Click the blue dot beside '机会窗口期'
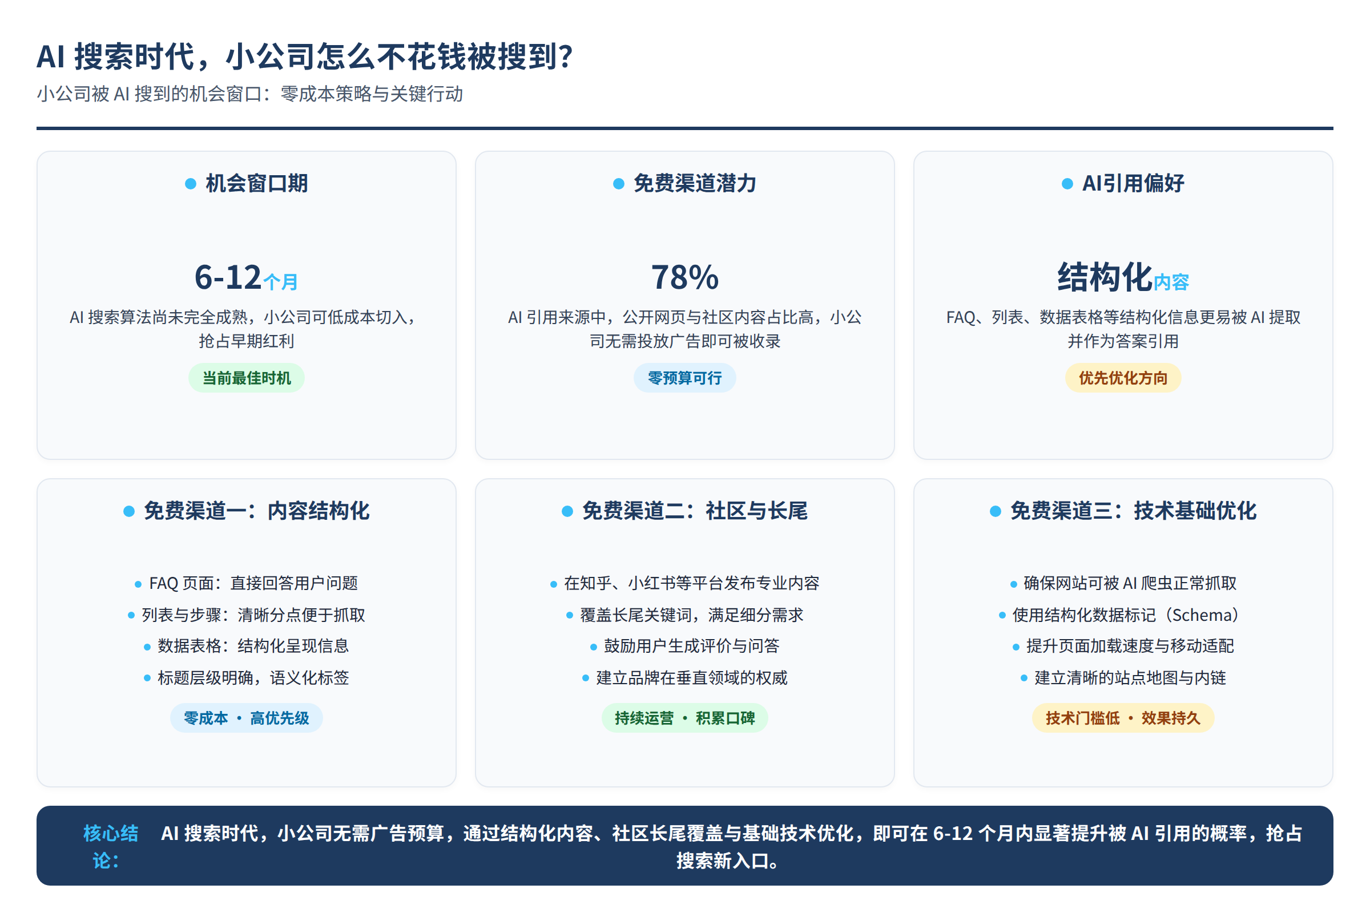Screen dimensions: 1370x913 coord(191,184)
